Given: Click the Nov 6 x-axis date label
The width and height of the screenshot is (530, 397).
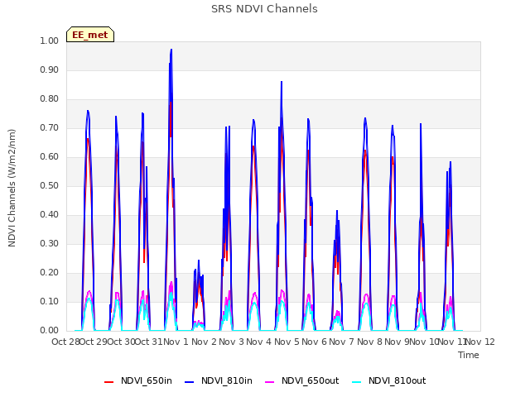Looking at the screenshot, I should [x=315, y=342].
